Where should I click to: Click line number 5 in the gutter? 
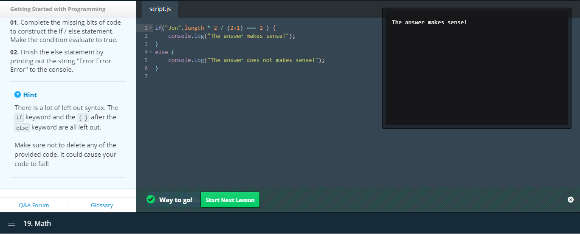146,60
